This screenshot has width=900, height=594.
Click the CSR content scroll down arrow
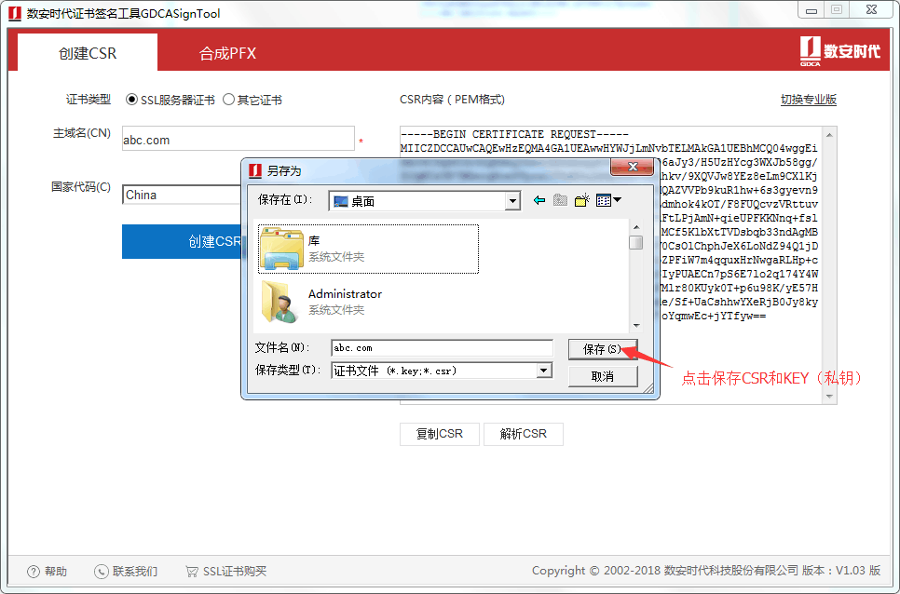click(x=829, y=397)
